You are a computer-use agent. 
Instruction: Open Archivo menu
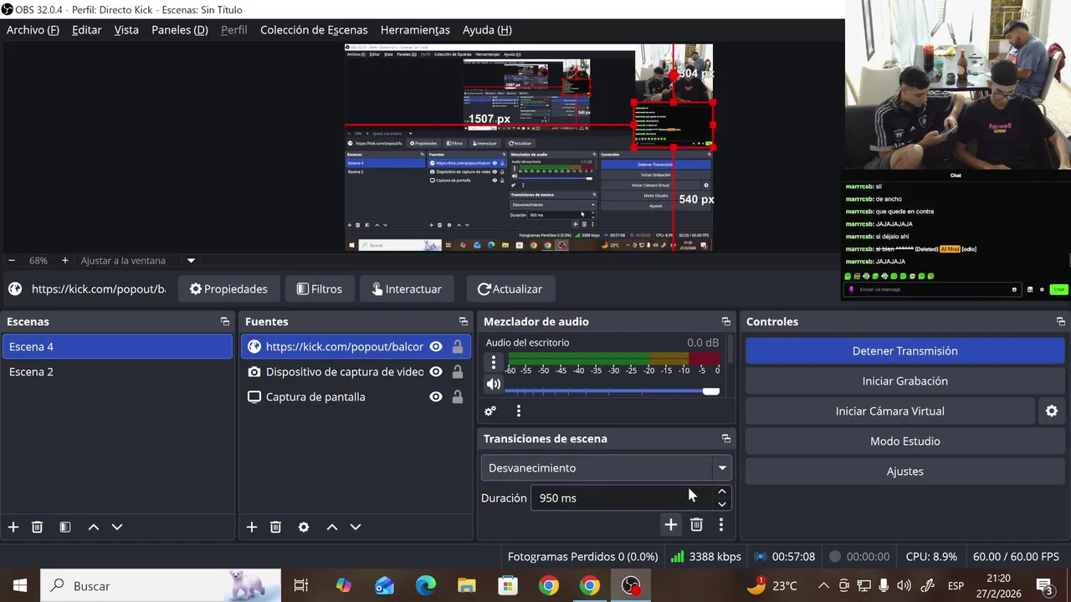(33, 30)
